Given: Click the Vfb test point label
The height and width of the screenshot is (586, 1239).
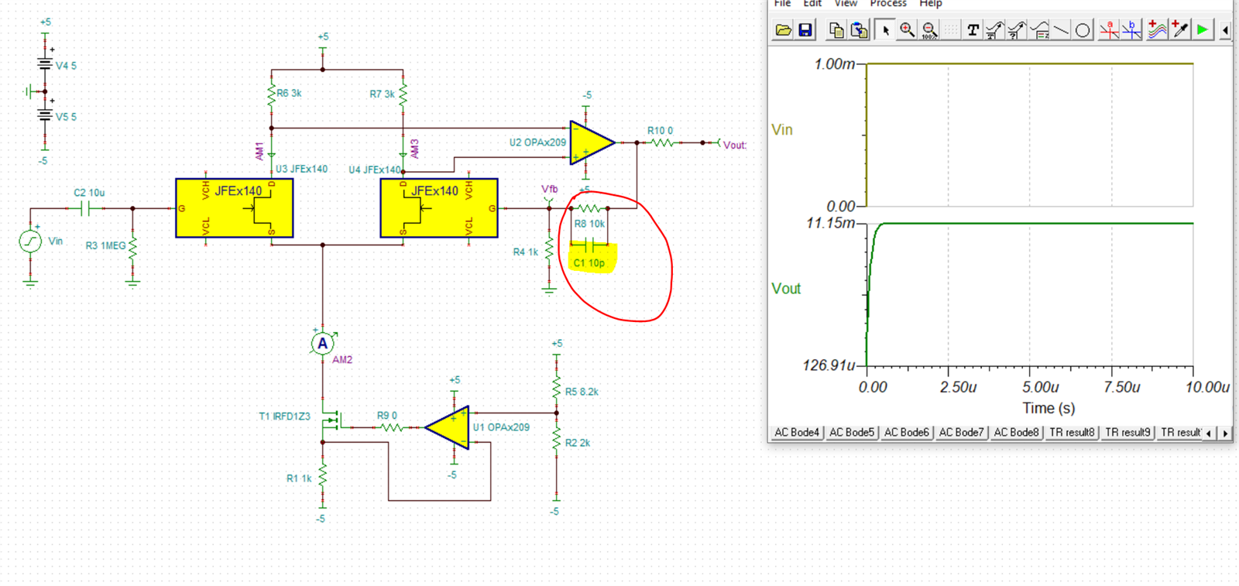Looking at the screenshot, I should click(x=549, y=189).
